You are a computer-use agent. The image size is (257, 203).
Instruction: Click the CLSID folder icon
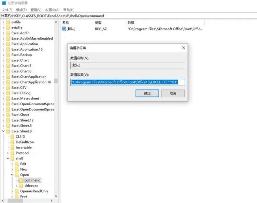coord(12,137)
